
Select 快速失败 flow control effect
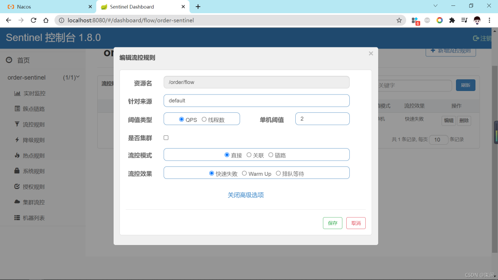tap(212, 173)
